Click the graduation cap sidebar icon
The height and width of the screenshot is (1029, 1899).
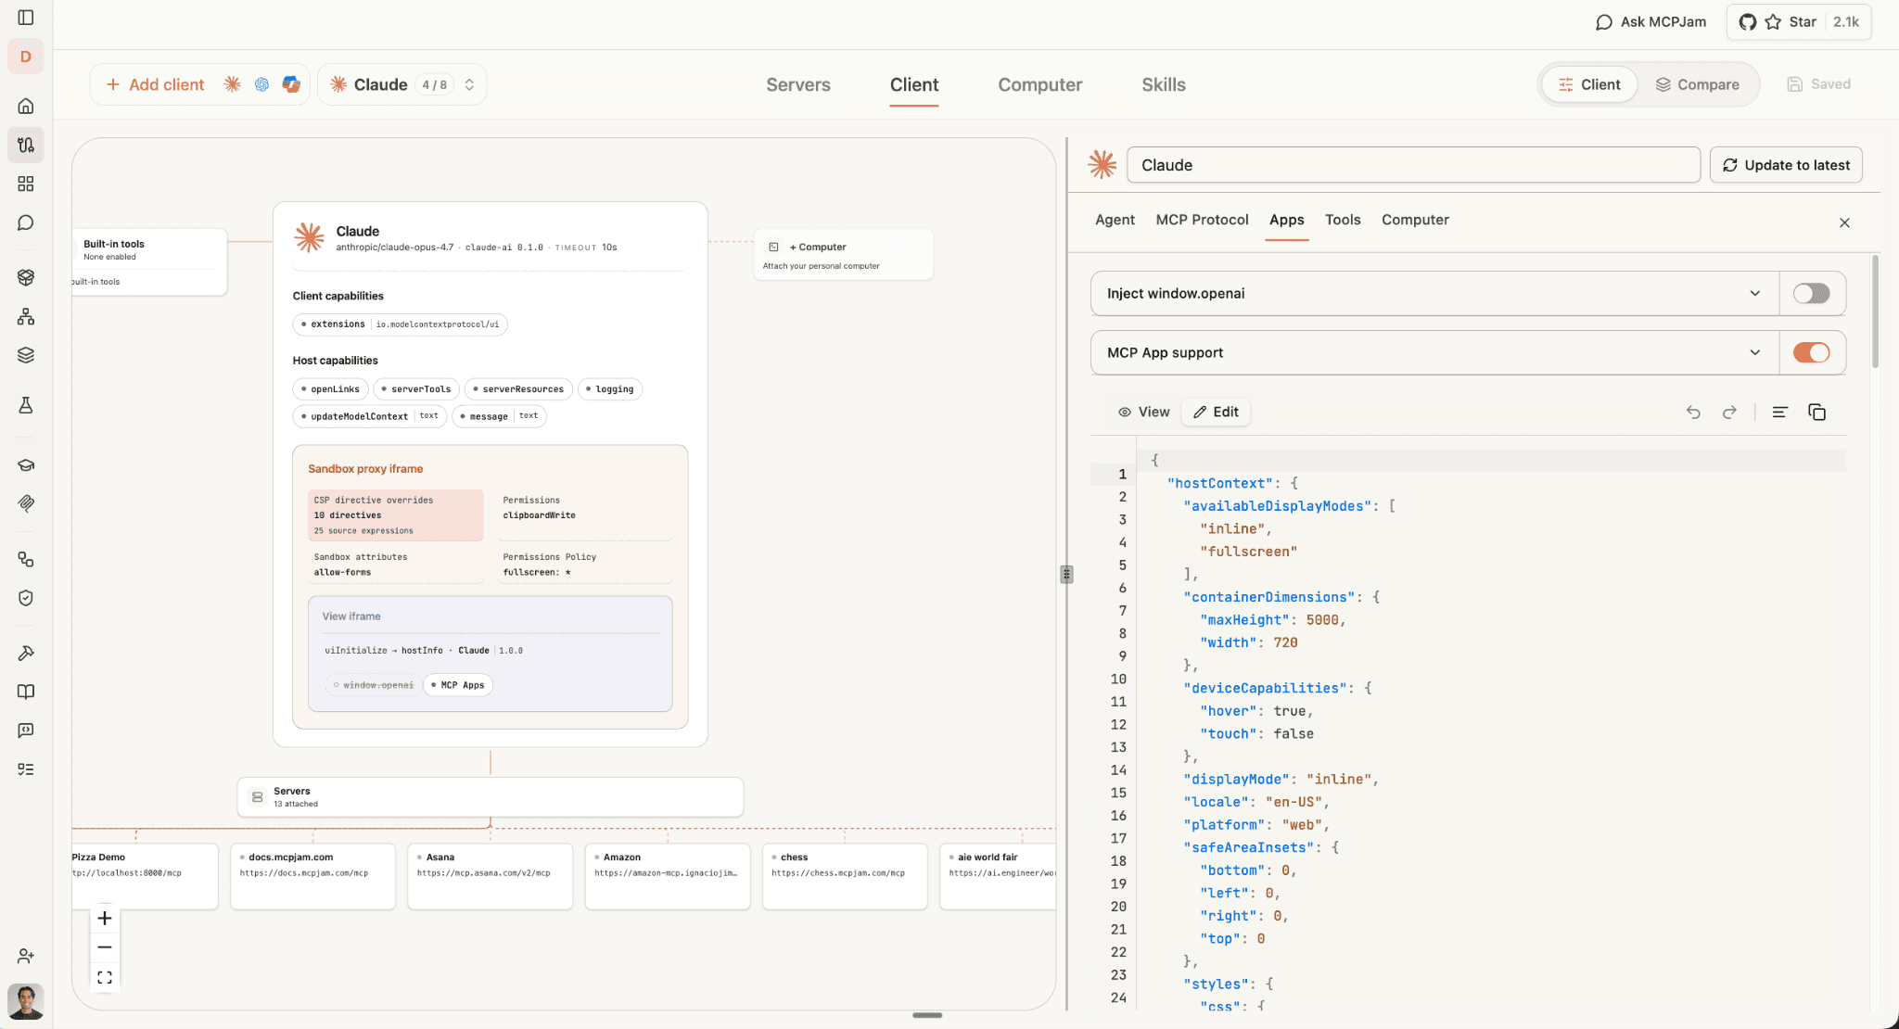pyautogui.click(x=26, y=465)
